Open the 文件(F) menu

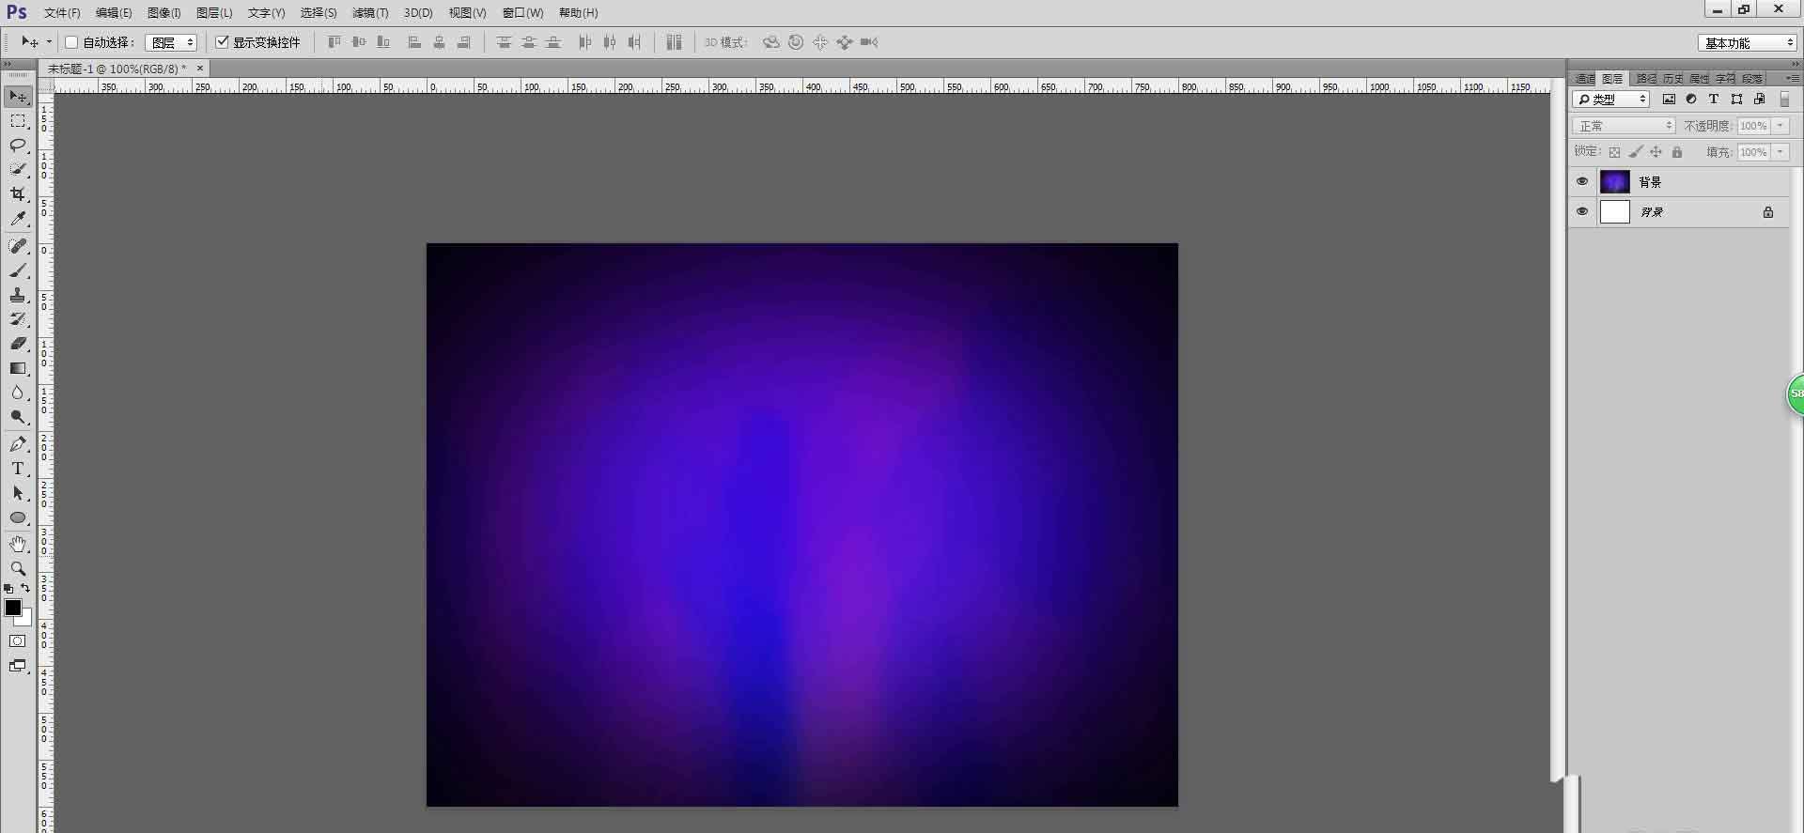pos(62,13)
